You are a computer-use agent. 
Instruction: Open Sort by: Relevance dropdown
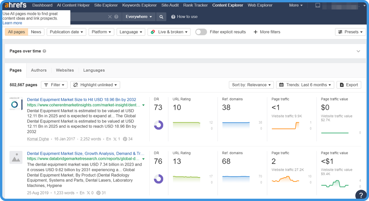(x=251, y=85)
